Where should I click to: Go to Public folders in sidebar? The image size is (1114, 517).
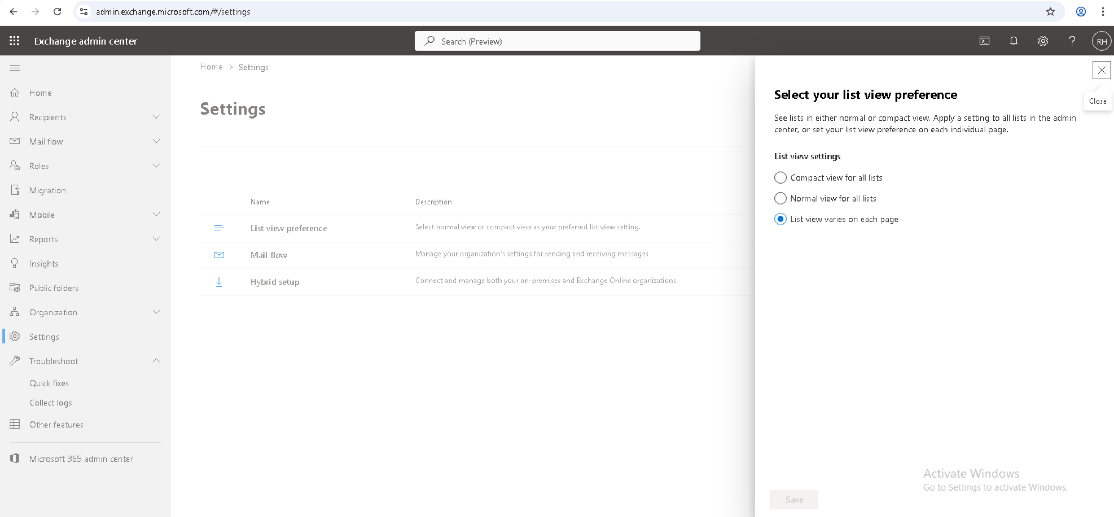[x=54, y=288]
